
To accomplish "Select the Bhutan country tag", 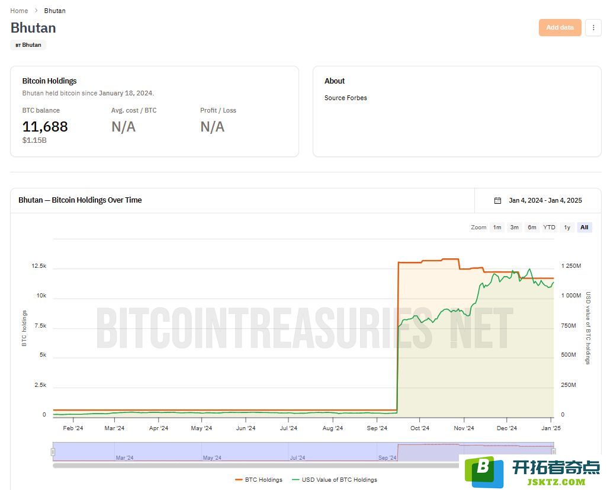I will coord(28,45).
